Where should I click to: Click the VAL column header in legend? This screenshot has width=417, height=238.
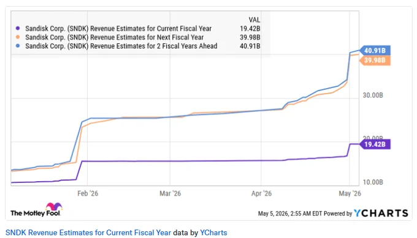pos(254,20)
